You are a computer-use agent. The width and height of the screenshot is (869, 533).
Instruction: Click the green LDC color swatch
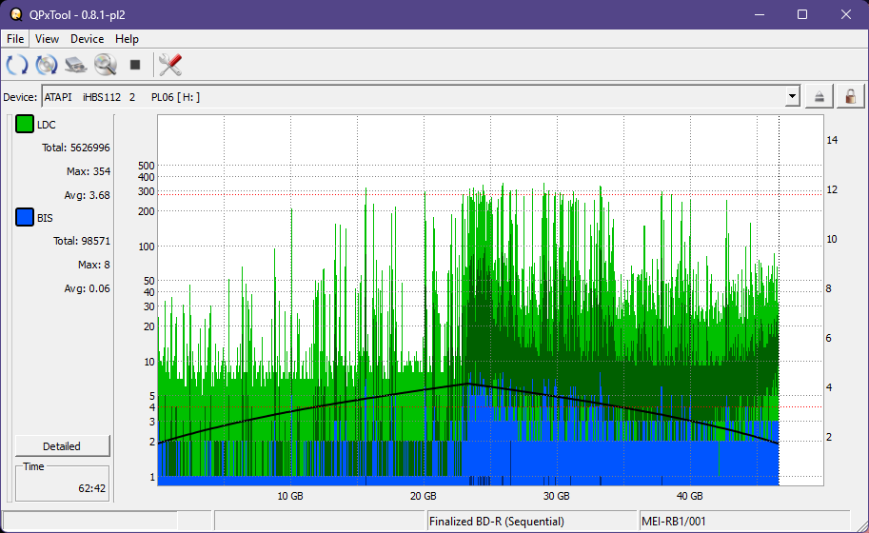[x=25, y=124]
